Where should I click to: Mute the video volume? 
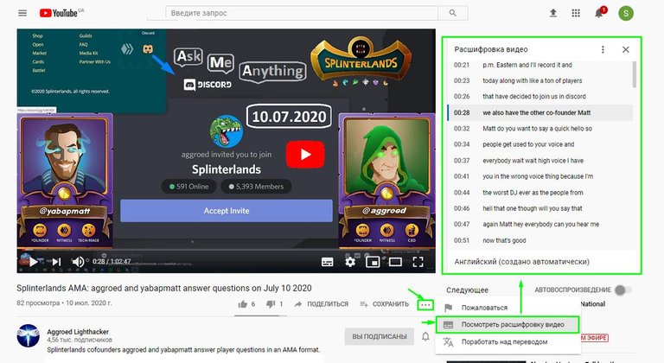pos(78,262)
